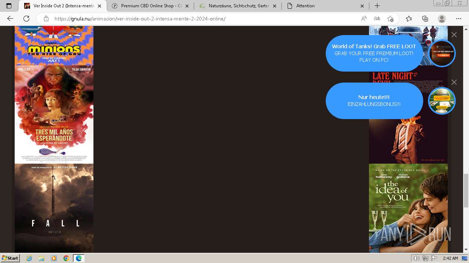Click the address bar URL
This screenshot has height=263, width=469.
tap(140, 19)
